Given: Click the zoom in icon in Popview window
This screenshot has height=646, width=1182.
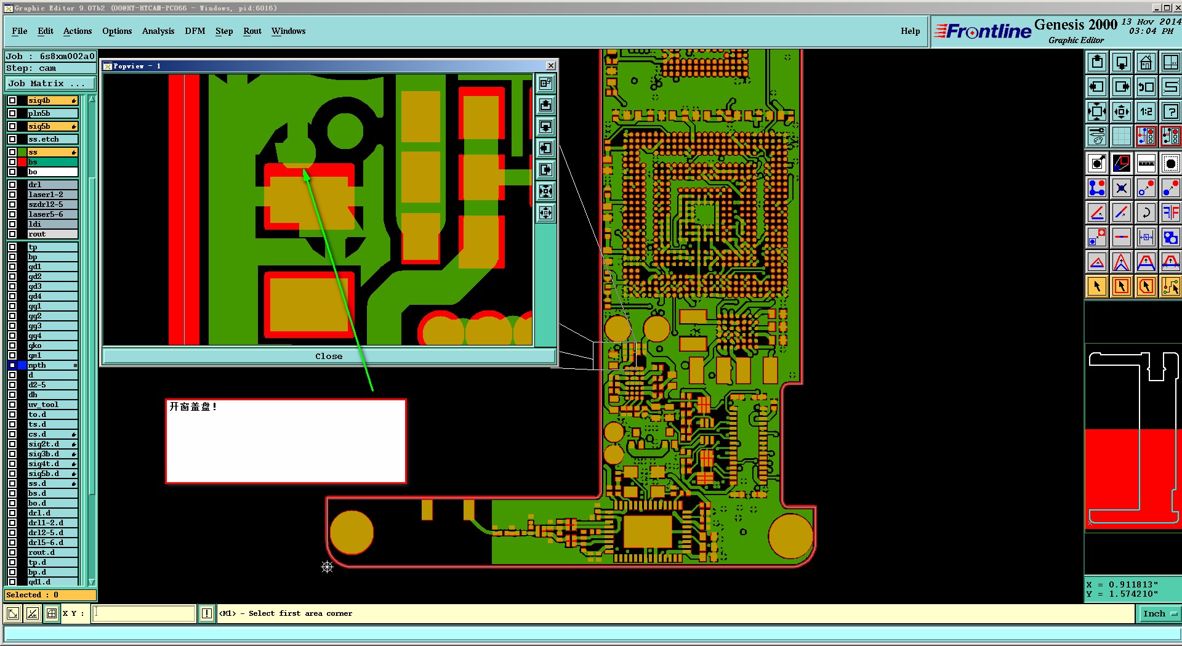Looking at the screenshot, I should (x=545, y=191).
